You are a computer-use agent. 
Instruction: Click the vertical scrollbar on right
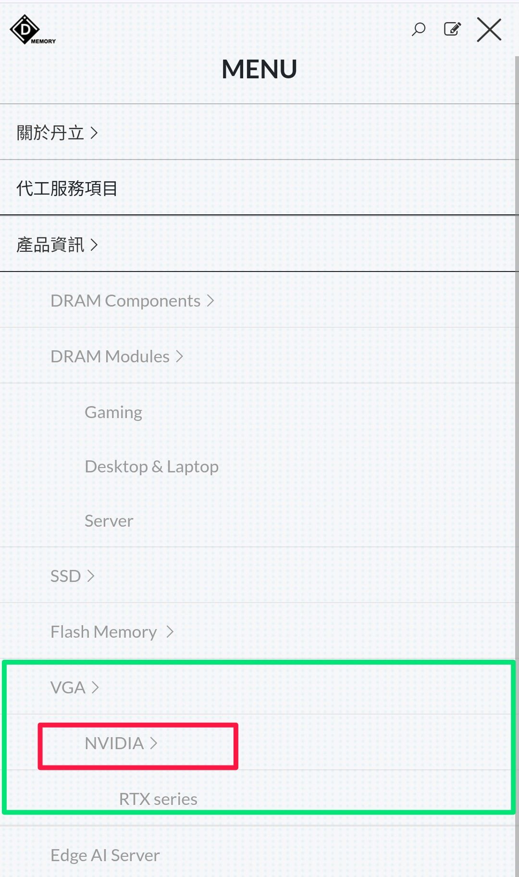point(517,466)
